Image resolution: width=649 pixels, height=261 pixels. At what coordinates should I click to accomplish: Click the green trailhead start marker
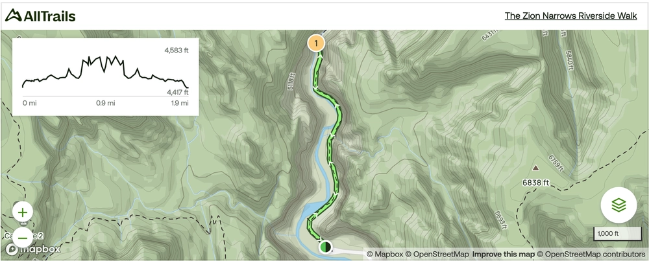(x=326, y=247)
